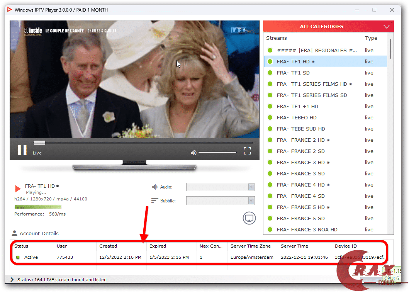Mute the volume speaker icon
The height and width of the screenshot is (292, 409).
pos(193,153)
